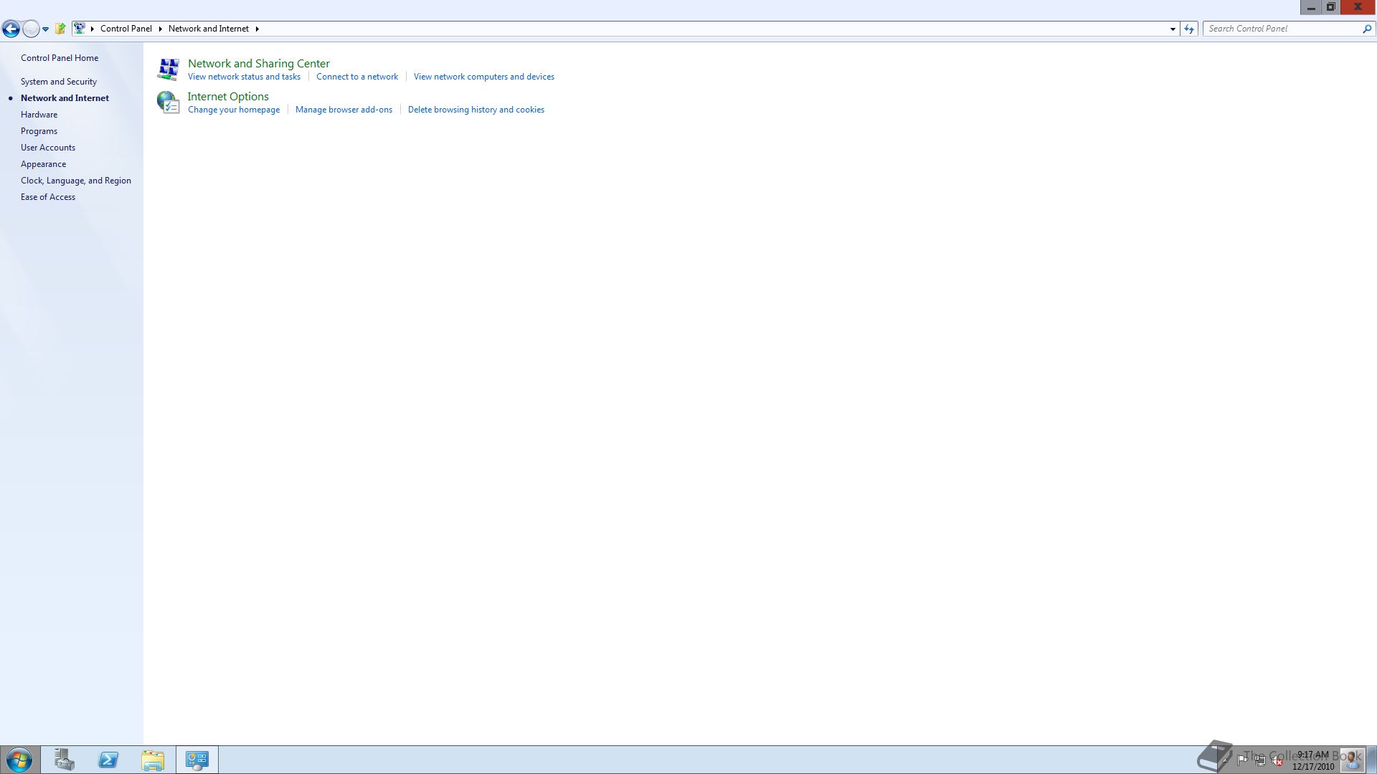Click the muted volume tray icon
The height and width of the screenshot is (774, 1377).
pyautogui.click(x=1277, y=760)
